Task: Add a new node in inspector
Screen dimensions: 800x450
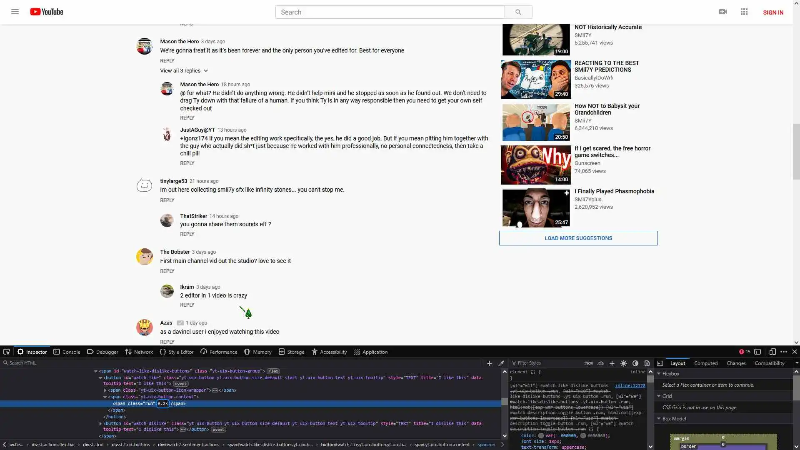Action: 490,363
